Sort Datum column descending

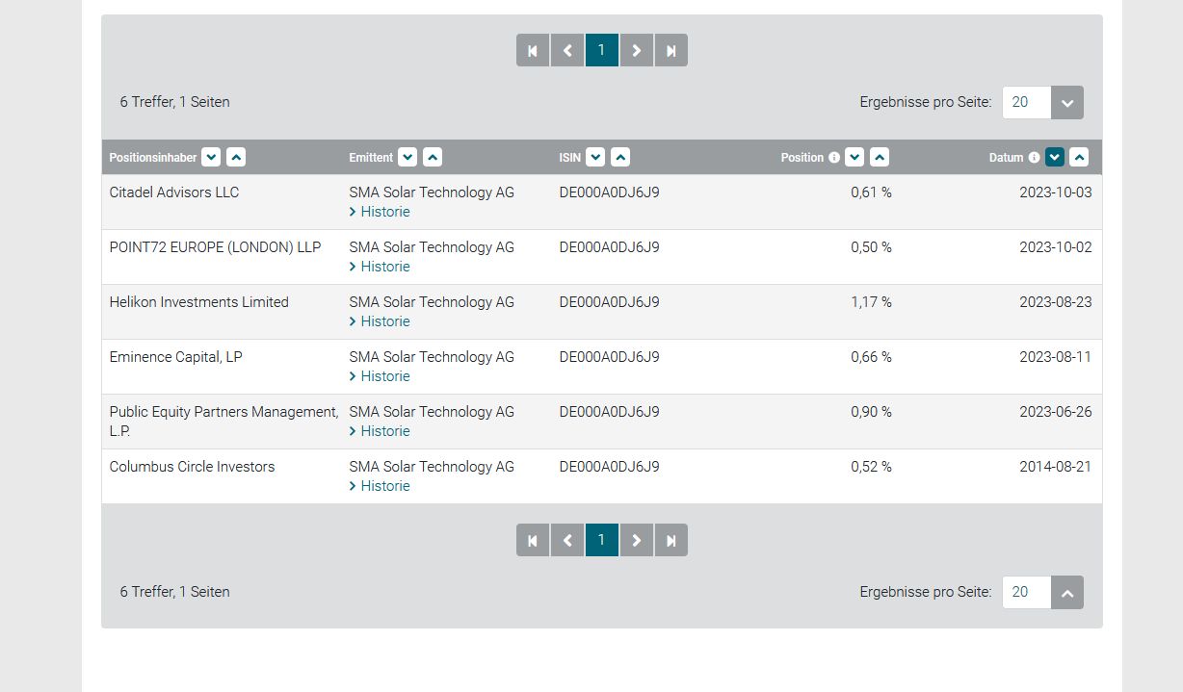[1054, 157]
